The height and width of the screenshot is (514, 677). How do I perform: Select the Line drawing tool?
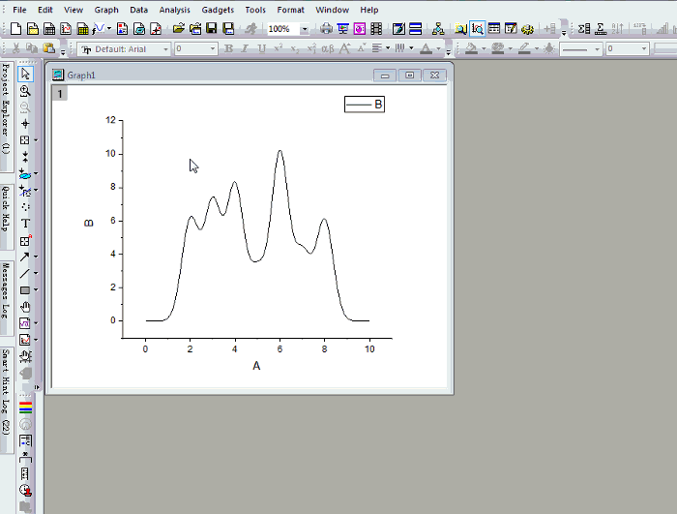pos(25,273)
